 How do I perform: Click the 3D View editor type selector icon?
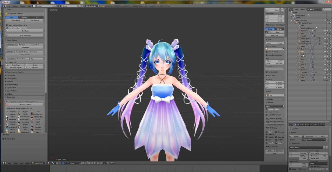coord(4,163)
